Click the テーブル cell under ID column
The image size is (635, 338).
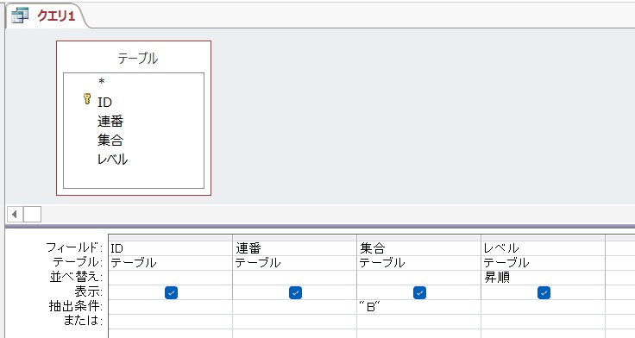tap(171, 263)
